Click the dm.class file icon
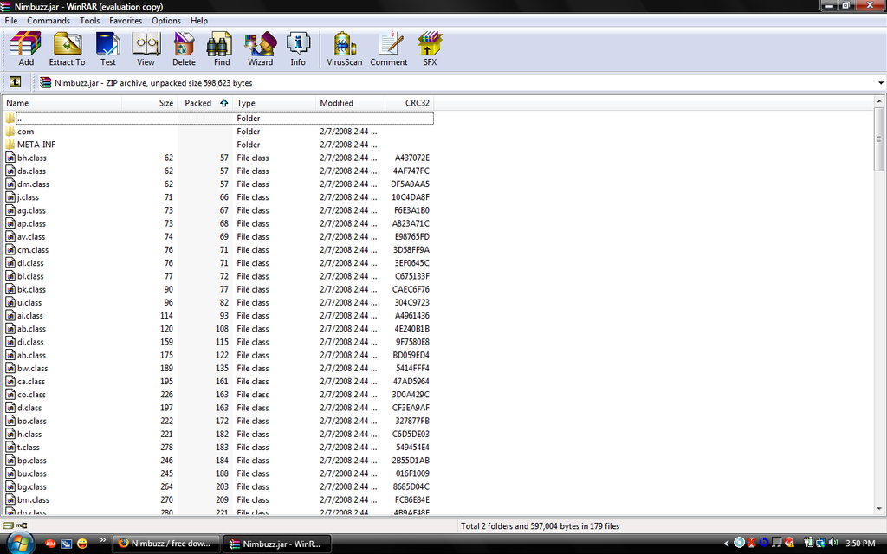Image resolution: width=887 pixels, height=554 pixels. point(10,184)
